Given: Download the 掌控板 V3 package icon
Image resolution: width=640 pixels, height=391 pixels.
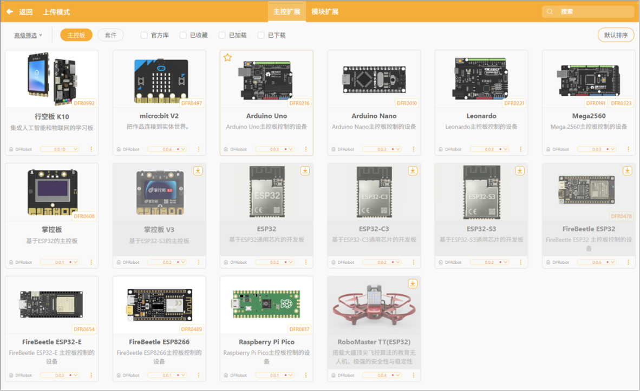Looking at the screenshot, I should [198, 170].
